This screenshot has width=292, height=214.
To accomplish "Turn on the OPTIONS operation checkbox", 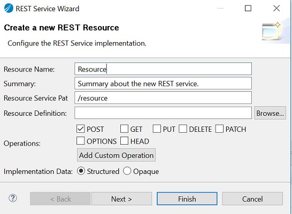I will coord(80,141).
